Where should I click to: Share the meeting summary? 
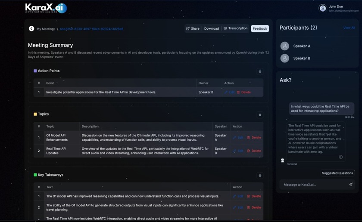coord(193,29)
